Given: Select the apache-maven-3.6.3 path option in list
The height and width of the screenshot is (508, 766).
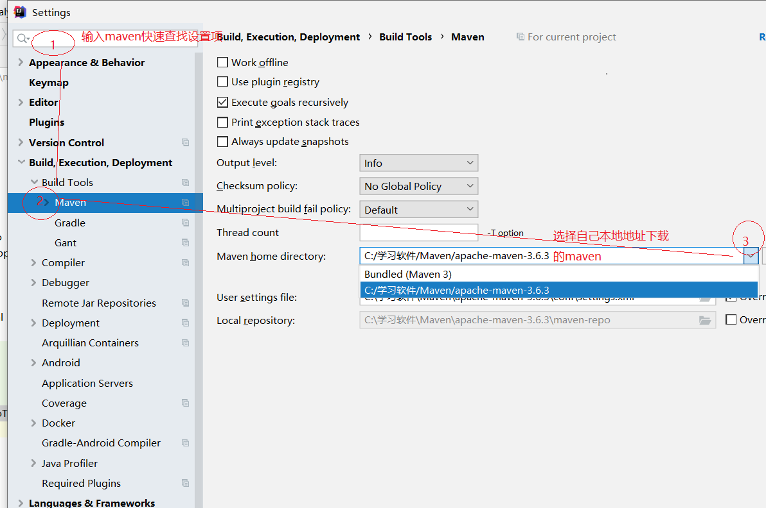Looking at the screenshot, I should 559,290.
